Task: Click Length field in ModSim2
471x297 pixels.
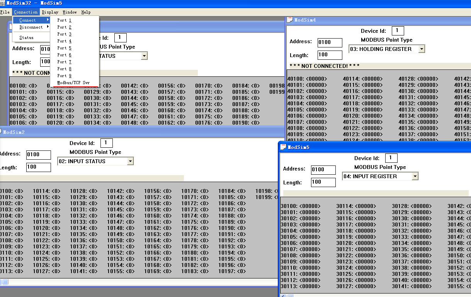Action: tap(39, 167)
